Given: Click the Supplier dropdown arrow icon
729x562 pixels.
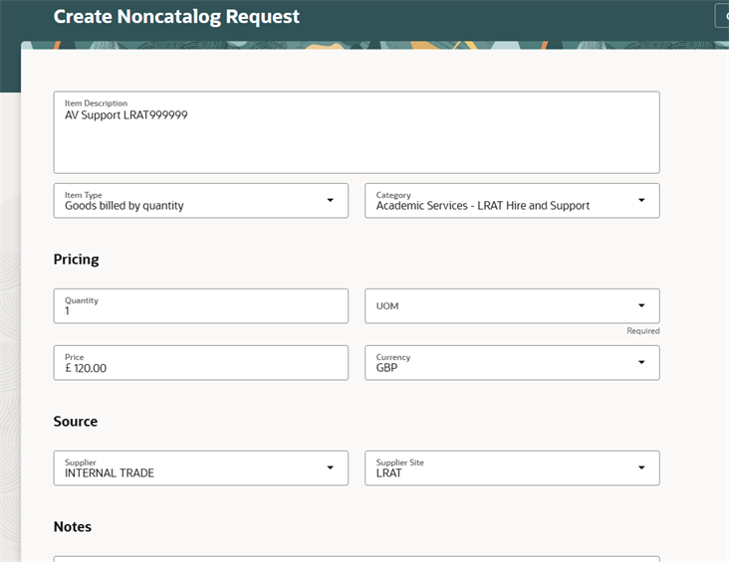Looking at the screenshot, I should tap(330, 468).
